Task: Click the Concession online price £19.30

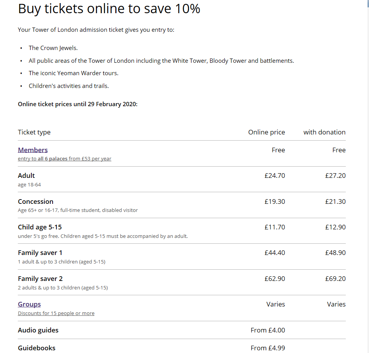Action: pos(275,201)
